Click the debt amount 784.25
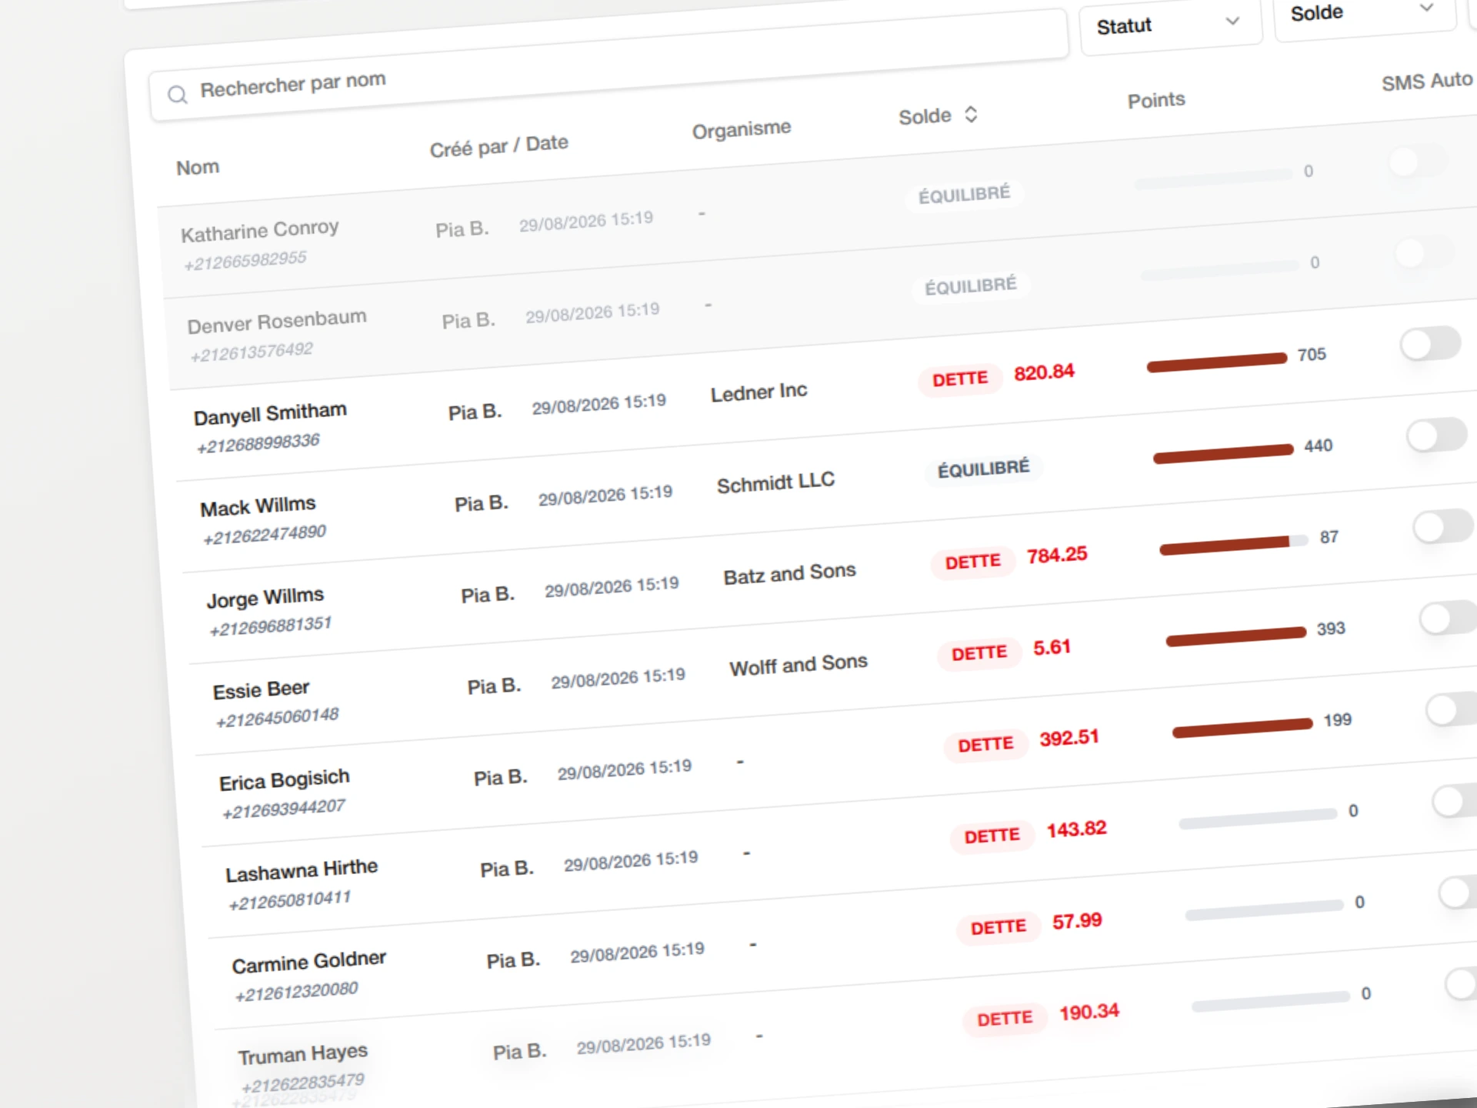The width and height of the screenshot is (1477, 1108). point(1057,556)
